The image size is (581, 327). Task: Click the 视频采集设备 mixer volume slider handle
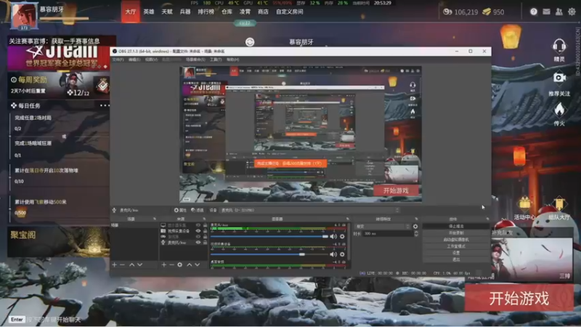pyautogui.click(x=302, y=254)
